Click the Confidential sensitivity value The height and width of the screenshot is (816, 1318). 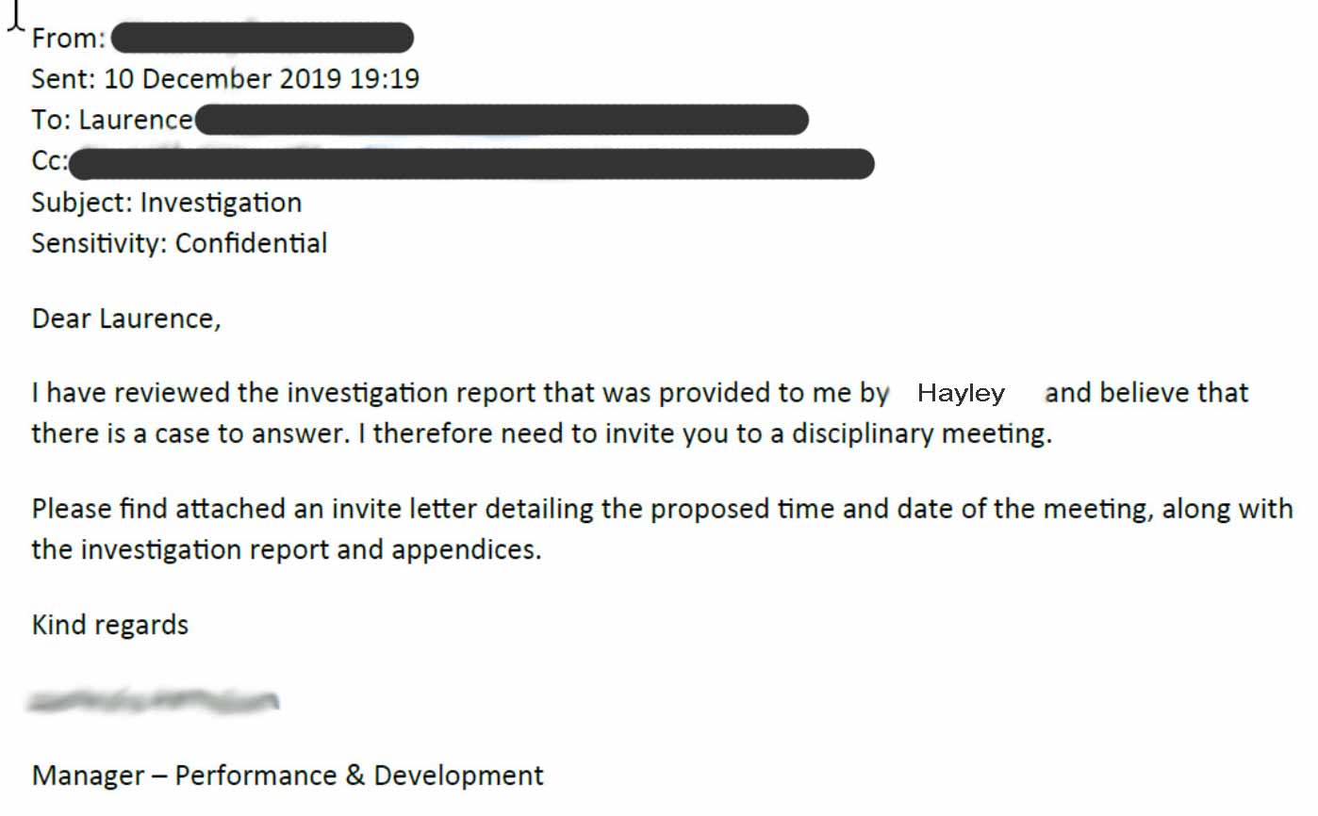[x=251, y=243]
